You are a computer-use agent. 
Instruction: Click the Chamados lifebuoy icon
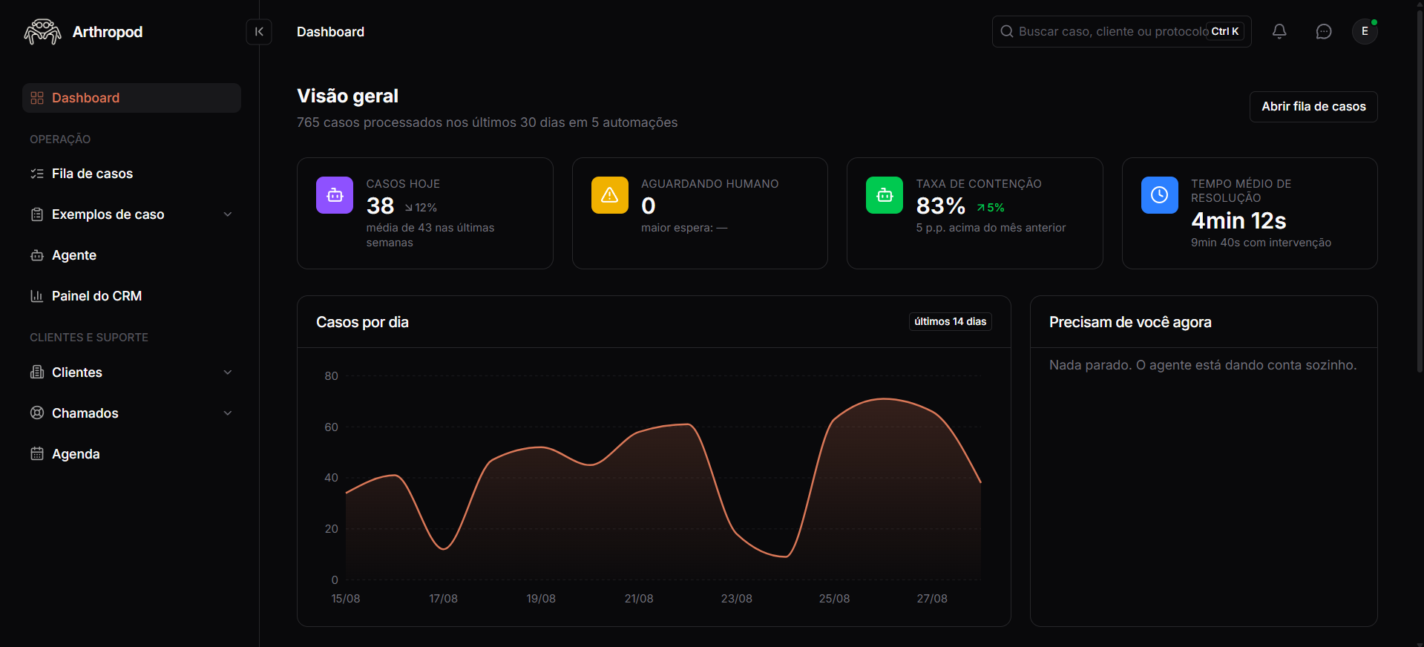point(37,413)
